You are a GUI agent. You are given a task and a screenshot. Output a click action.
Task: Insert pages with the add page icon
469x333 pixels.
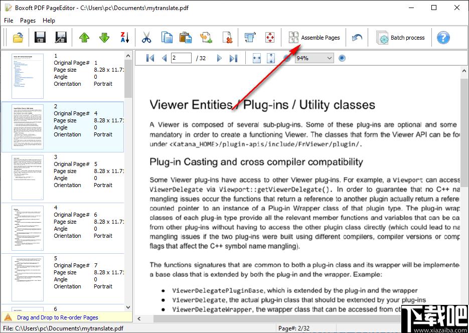(x=206, y=38)
